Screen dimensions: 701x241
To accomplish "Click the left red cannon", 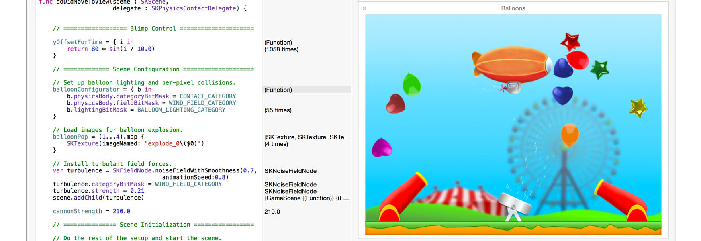I will click(x=401, y=197).
